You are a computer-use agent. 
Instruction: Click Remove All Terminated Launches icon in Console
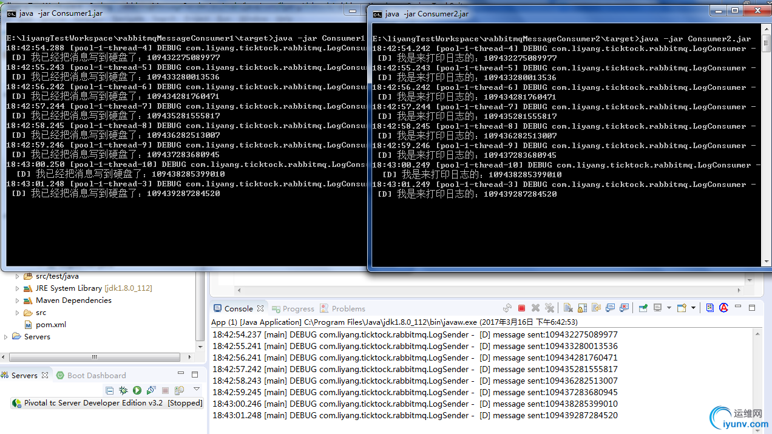tap(549, 308)
